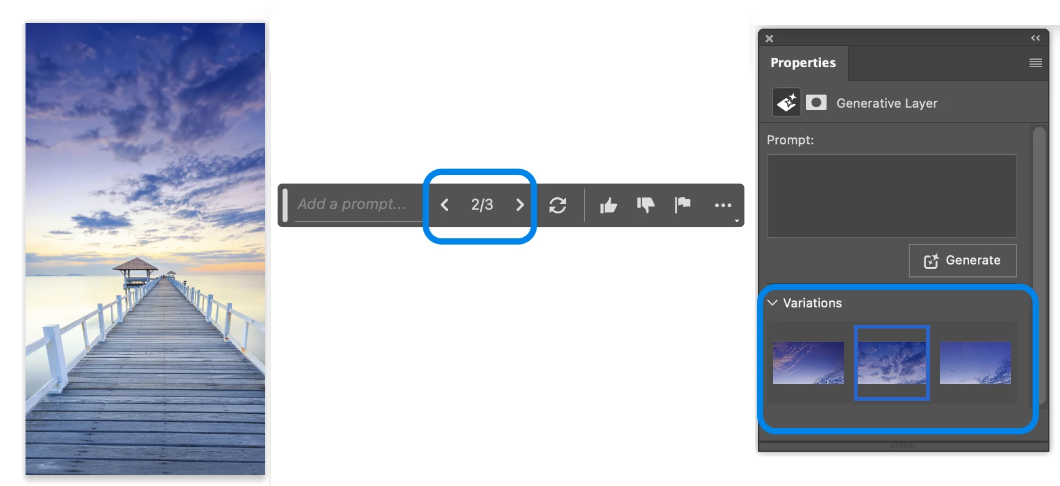Close the Properties panel
This screenshot has width=1060, height=486.
(x=769, y=39)
